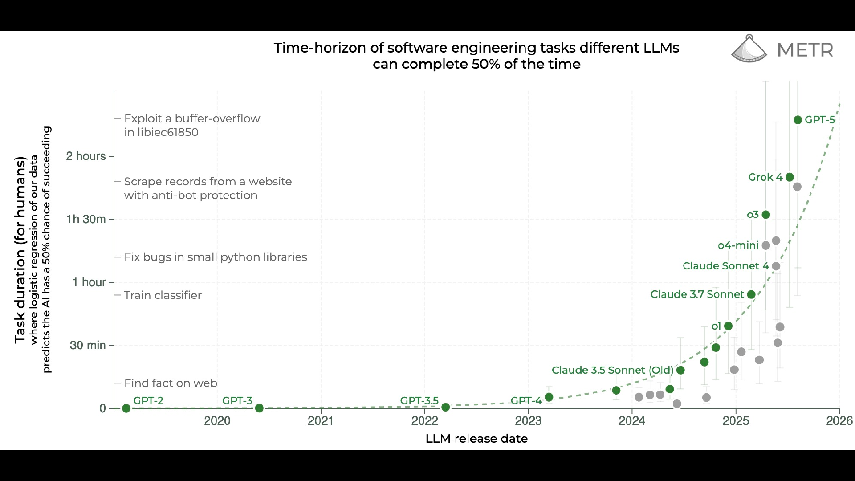Click the "2021" x-axis tick label

(321, 421)
